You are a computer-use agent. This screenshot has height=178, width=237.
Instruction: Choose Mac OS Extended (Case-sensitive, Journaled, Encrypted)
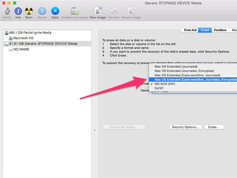(193, 80)
